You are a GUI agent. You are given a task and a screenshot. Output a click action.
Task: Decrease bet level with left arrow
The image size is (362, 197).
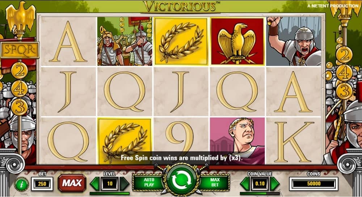[94, 184]
